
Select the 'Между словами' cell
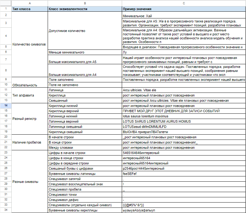click(85, 148)
